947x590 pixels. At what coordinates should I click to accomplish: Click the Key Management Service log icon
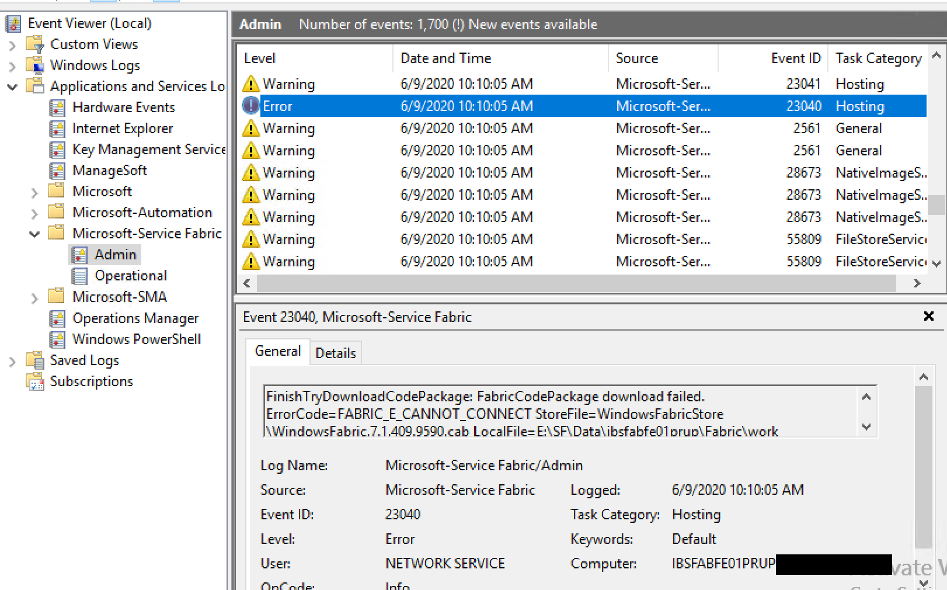(57, 150)
